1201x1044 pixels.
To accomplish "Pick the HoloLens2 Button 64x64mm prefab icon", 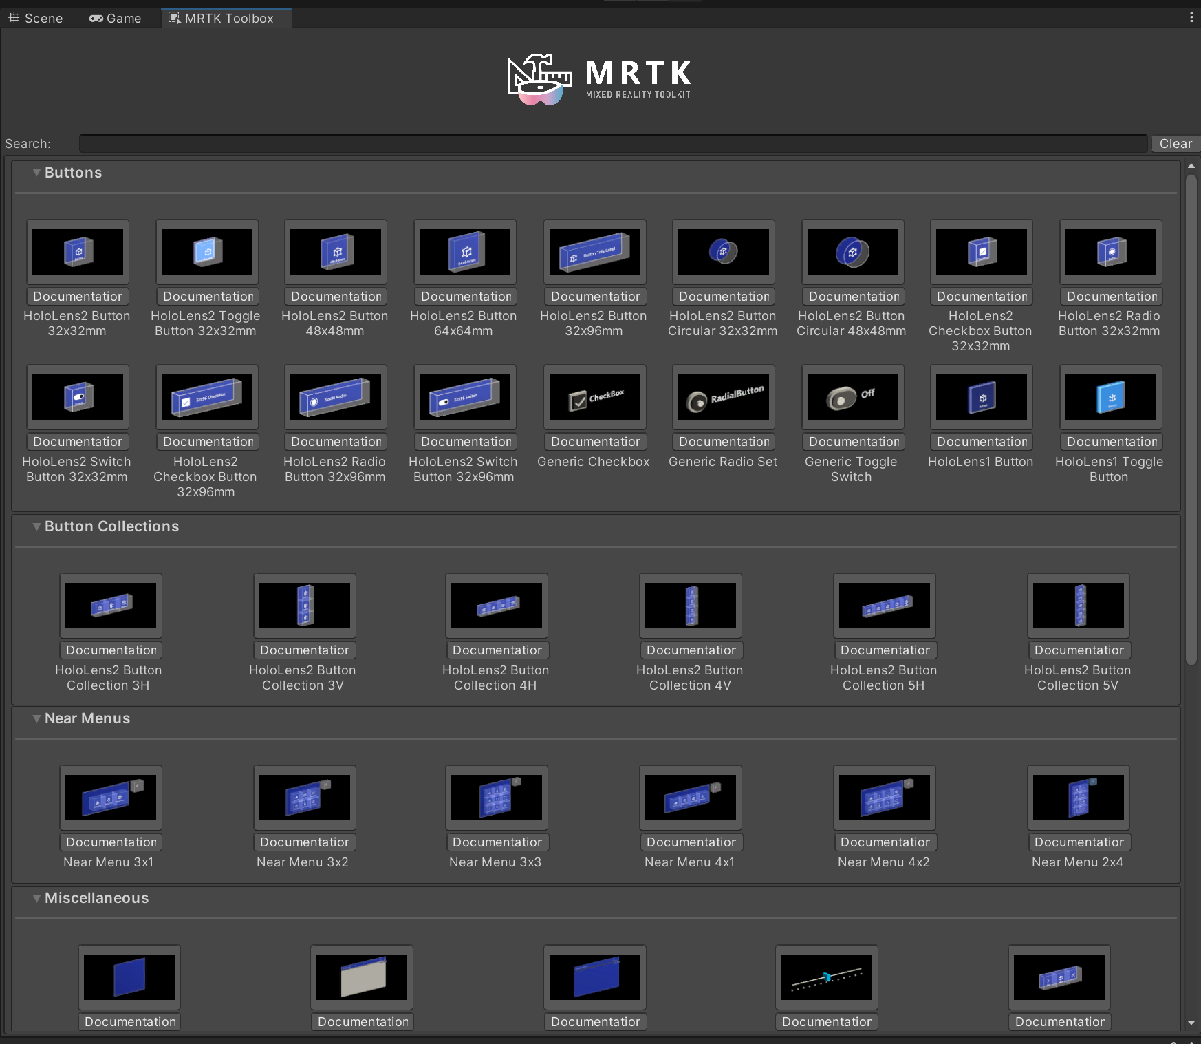I will (465, 252).
